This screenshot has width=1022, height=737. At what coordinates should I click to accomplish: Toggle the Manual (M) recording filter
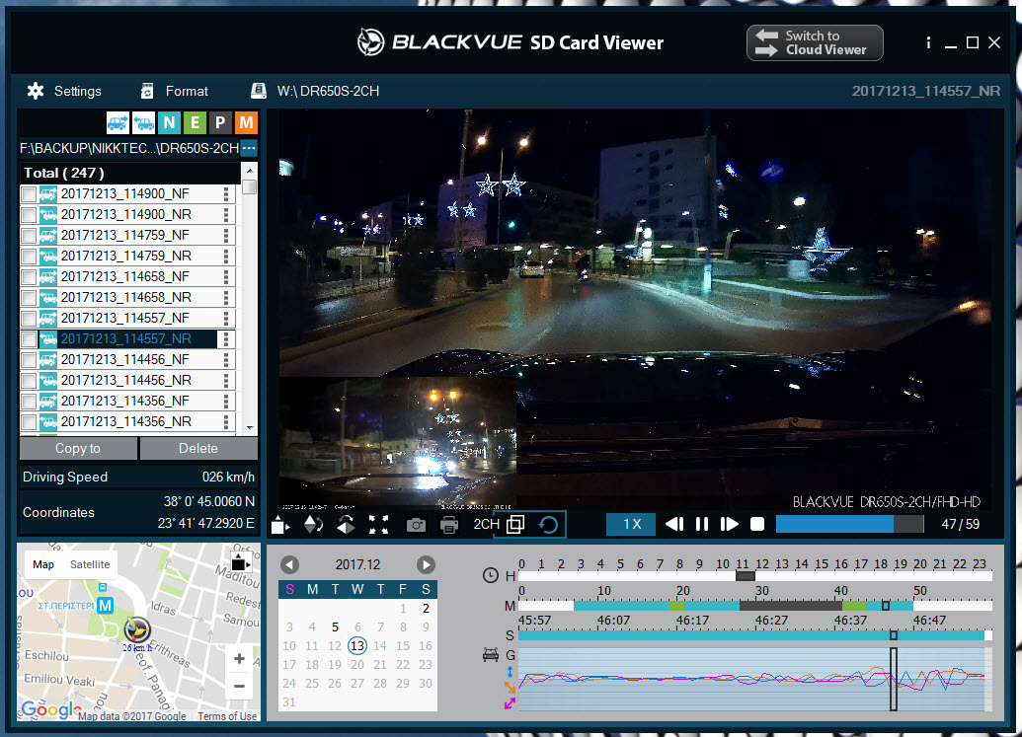click(x=246, y=122)
